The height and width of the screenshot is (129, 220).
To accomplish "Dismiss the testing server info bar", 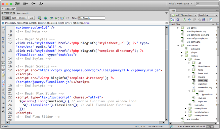I will pos(167,23).
